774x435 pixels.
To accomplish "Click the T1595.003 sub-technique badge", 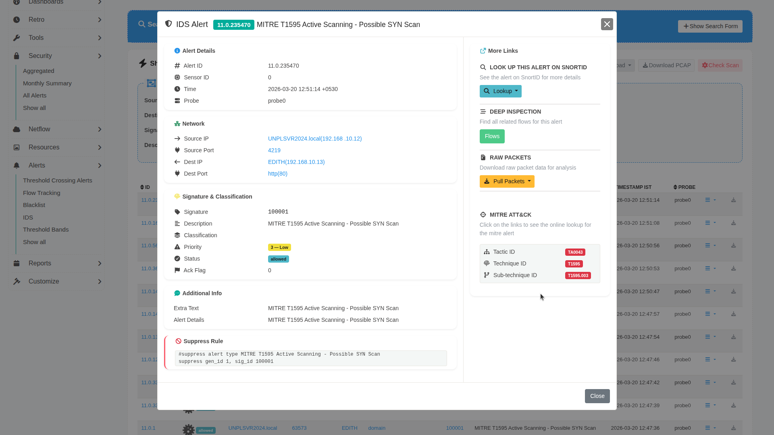I will (578, 275).
